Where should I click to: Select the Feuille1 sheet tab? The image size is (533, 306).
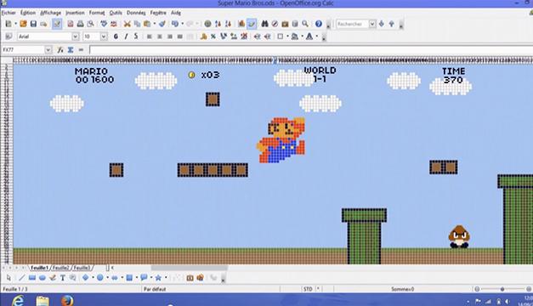point(39,268)
